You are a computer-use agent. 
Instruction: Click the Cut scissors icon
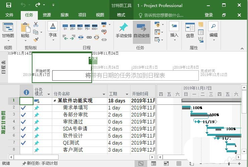pos(36,24)
